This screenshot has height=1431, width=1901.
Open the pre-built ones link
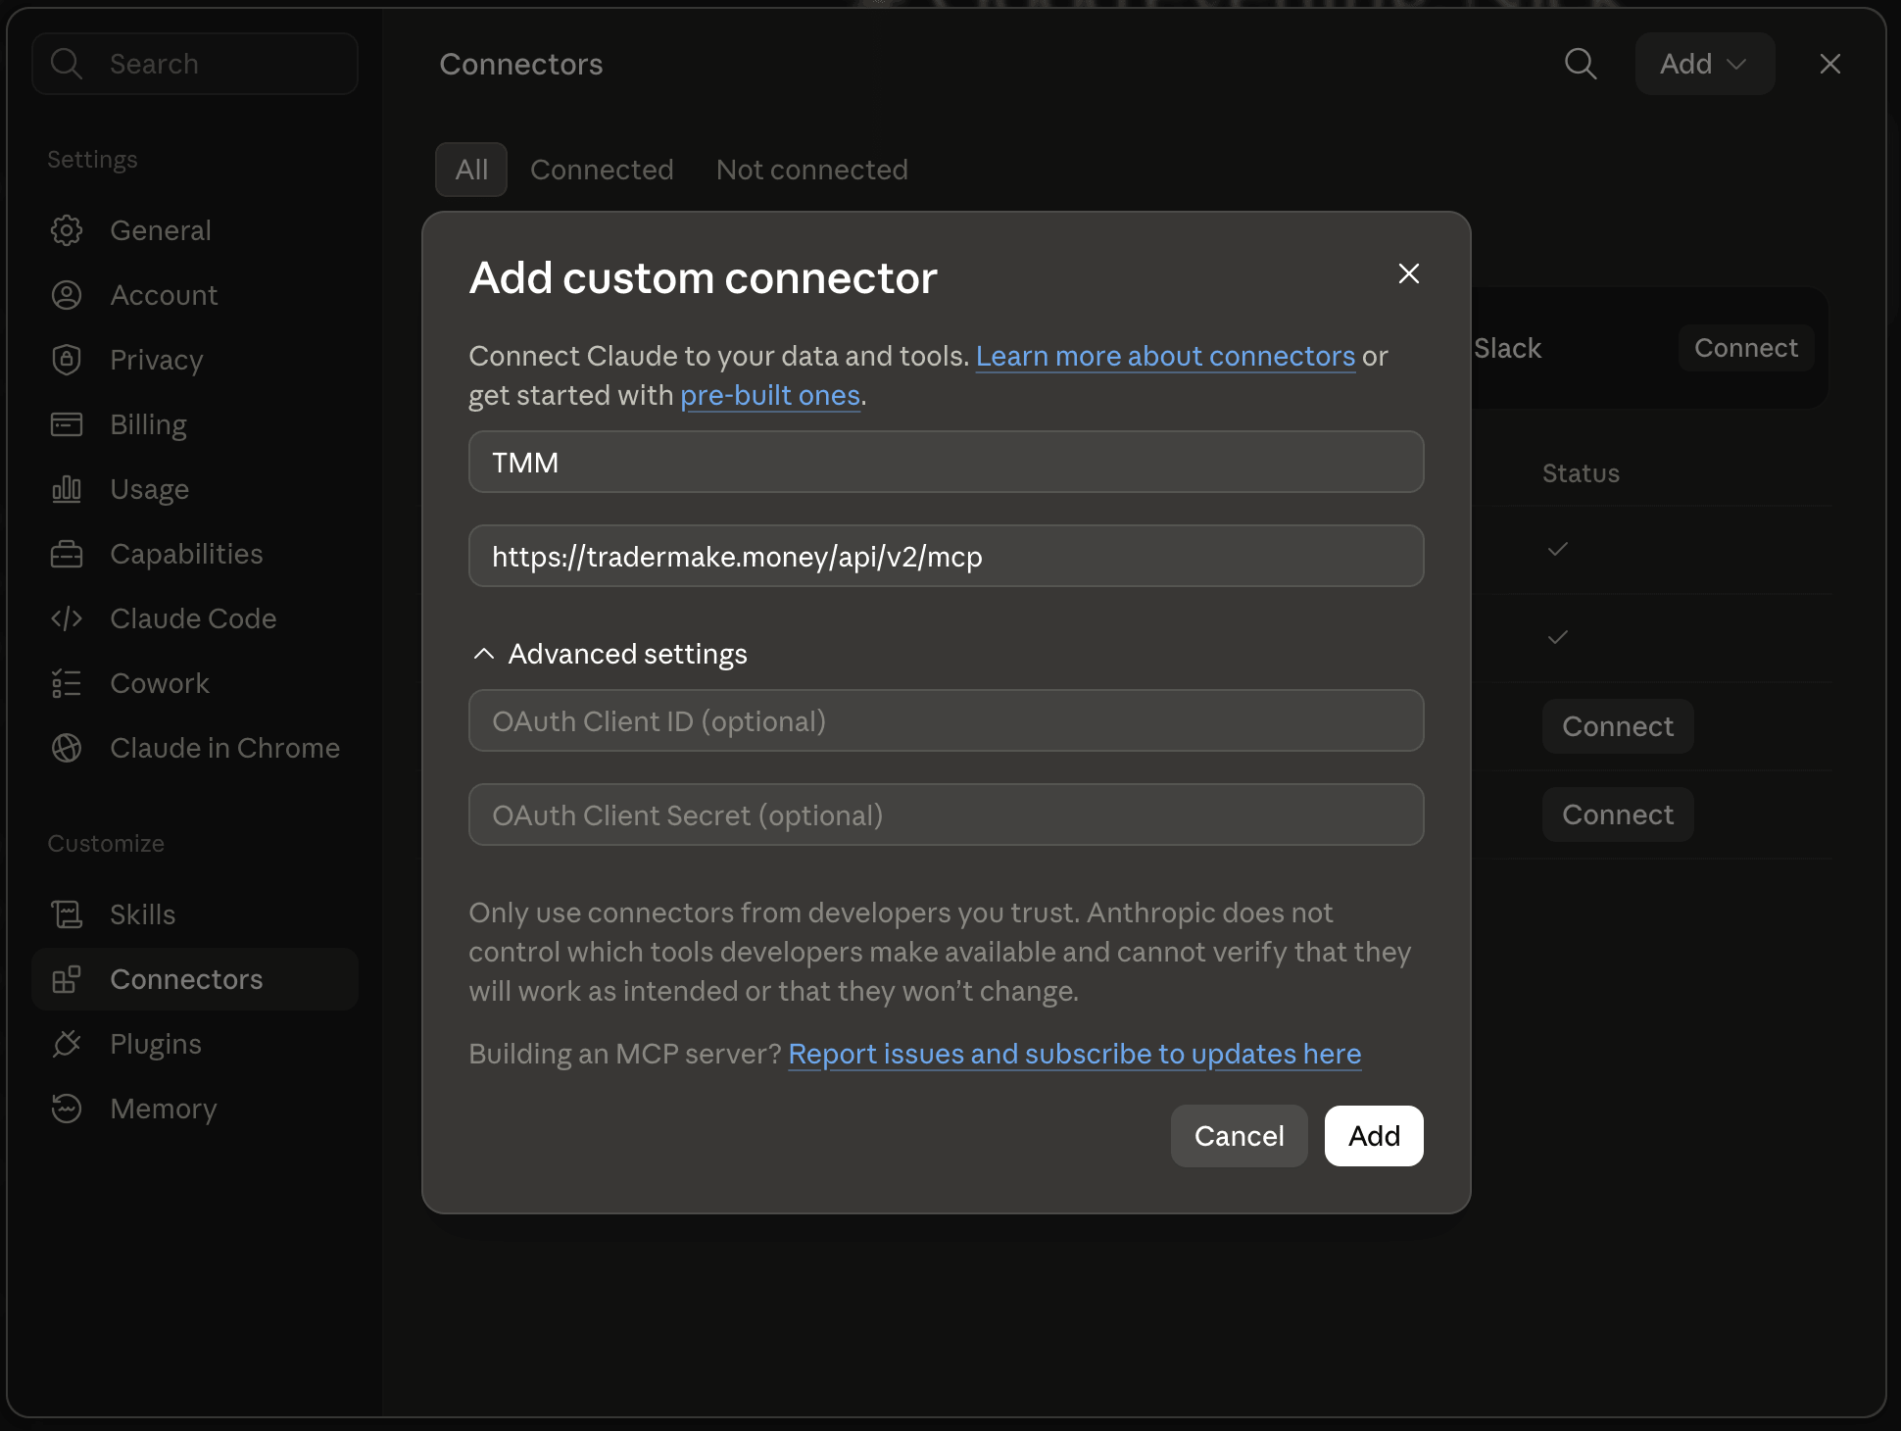point(770,395)
